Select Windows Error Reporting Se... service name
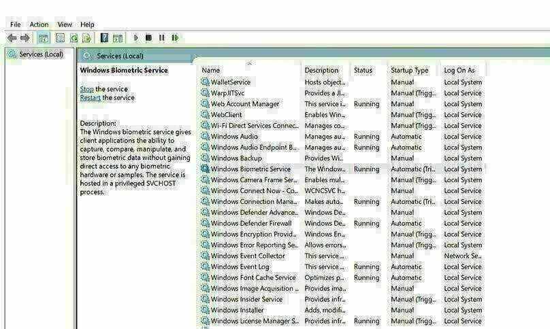 tap(255, 245)
